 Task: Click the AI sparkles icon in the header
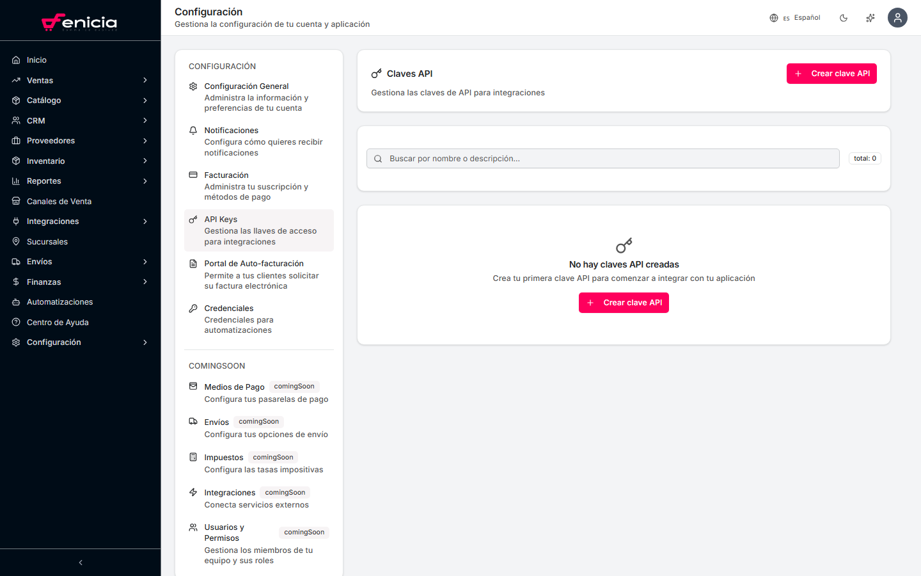870,18
